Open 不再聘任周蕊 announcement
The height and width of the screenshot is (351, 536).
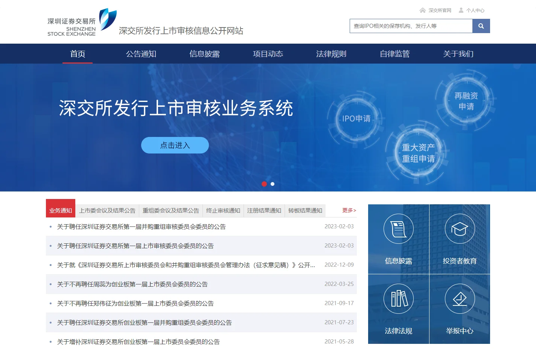pos(132,284)
